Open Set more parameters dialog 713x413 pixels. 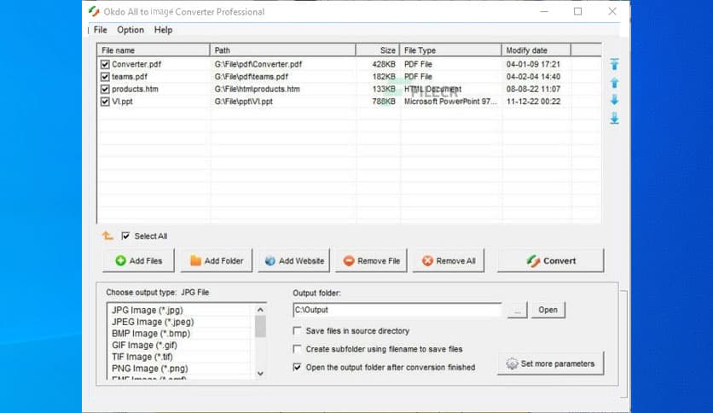pyautogui.click(x=551, y=364)
